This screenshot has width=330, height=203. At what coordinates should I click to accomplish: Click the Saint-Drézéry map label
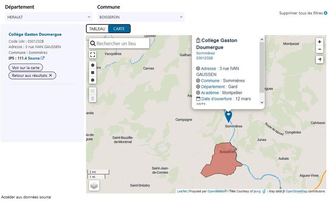click(x=140, y=185)
